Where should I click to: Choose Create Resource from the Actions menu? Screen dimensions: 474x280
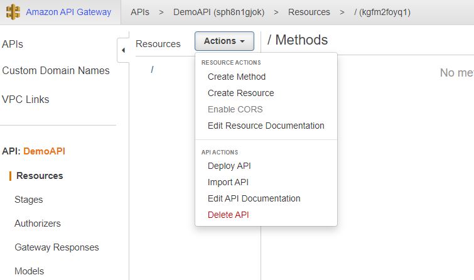pos(240,93)
